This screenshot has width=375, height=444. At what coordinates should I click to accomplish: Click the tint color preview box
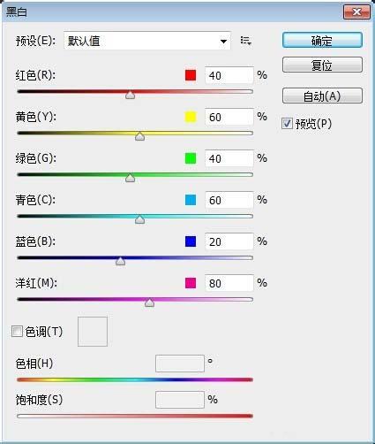pyautogui.click(x=93, y=332)
